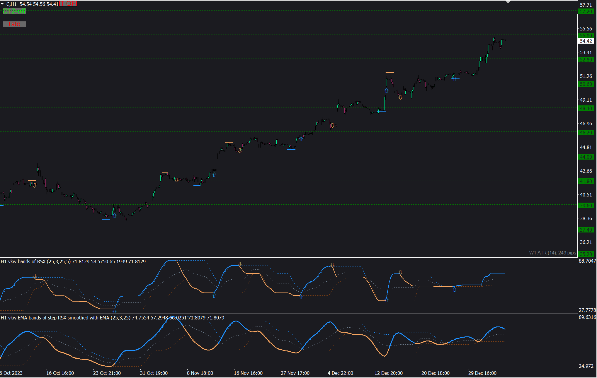Image resolution: width=597 pixels, height=378 pixels.
Task: Click orange down arrow below the 12 Dec price peak
Action: click(400, 97)
